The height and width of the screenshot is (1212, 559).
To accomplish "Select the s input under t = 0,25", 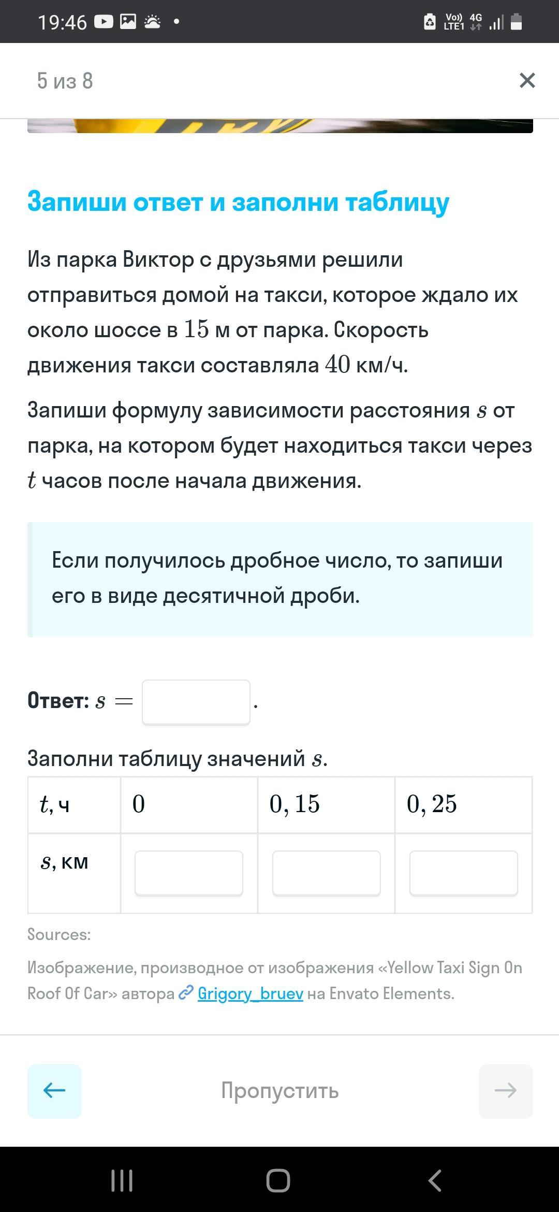I will pos(463,873).
